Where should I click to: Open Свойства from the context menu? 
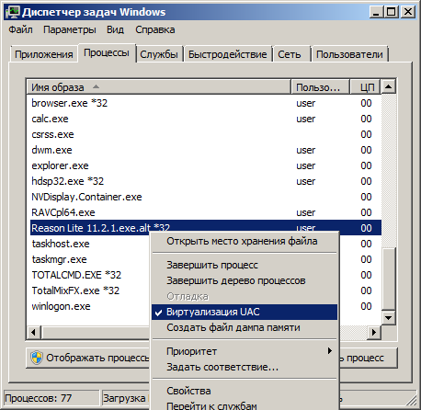click(245, 391)
